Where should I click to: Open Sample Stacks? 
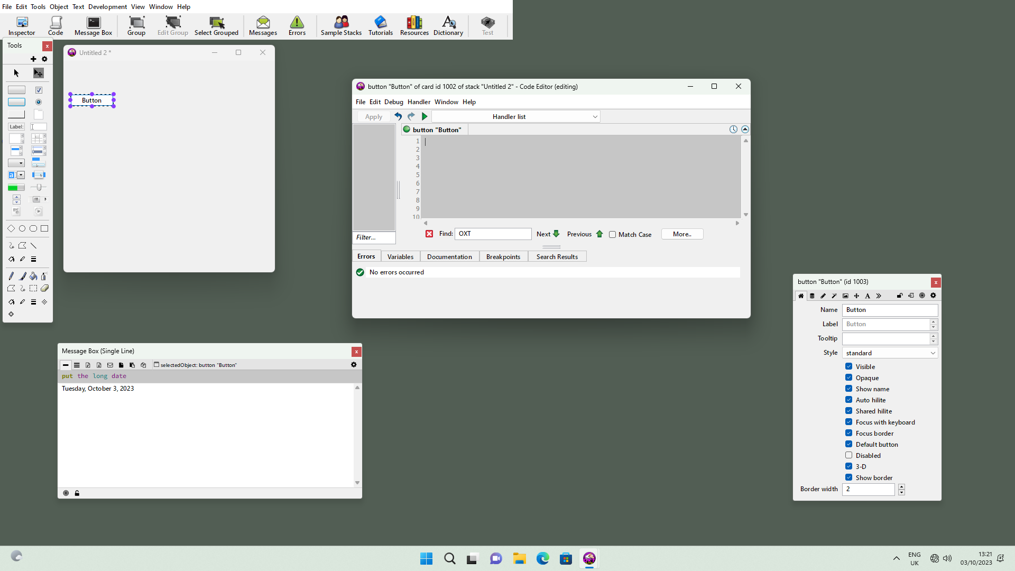(341, 26)
